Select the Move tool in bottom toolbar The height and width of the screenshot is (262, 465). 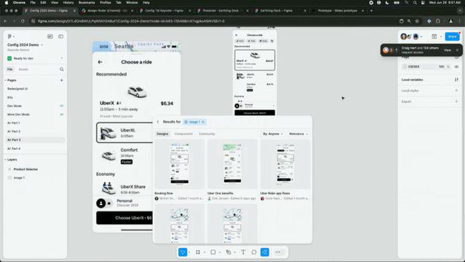(x=182, y=252)
